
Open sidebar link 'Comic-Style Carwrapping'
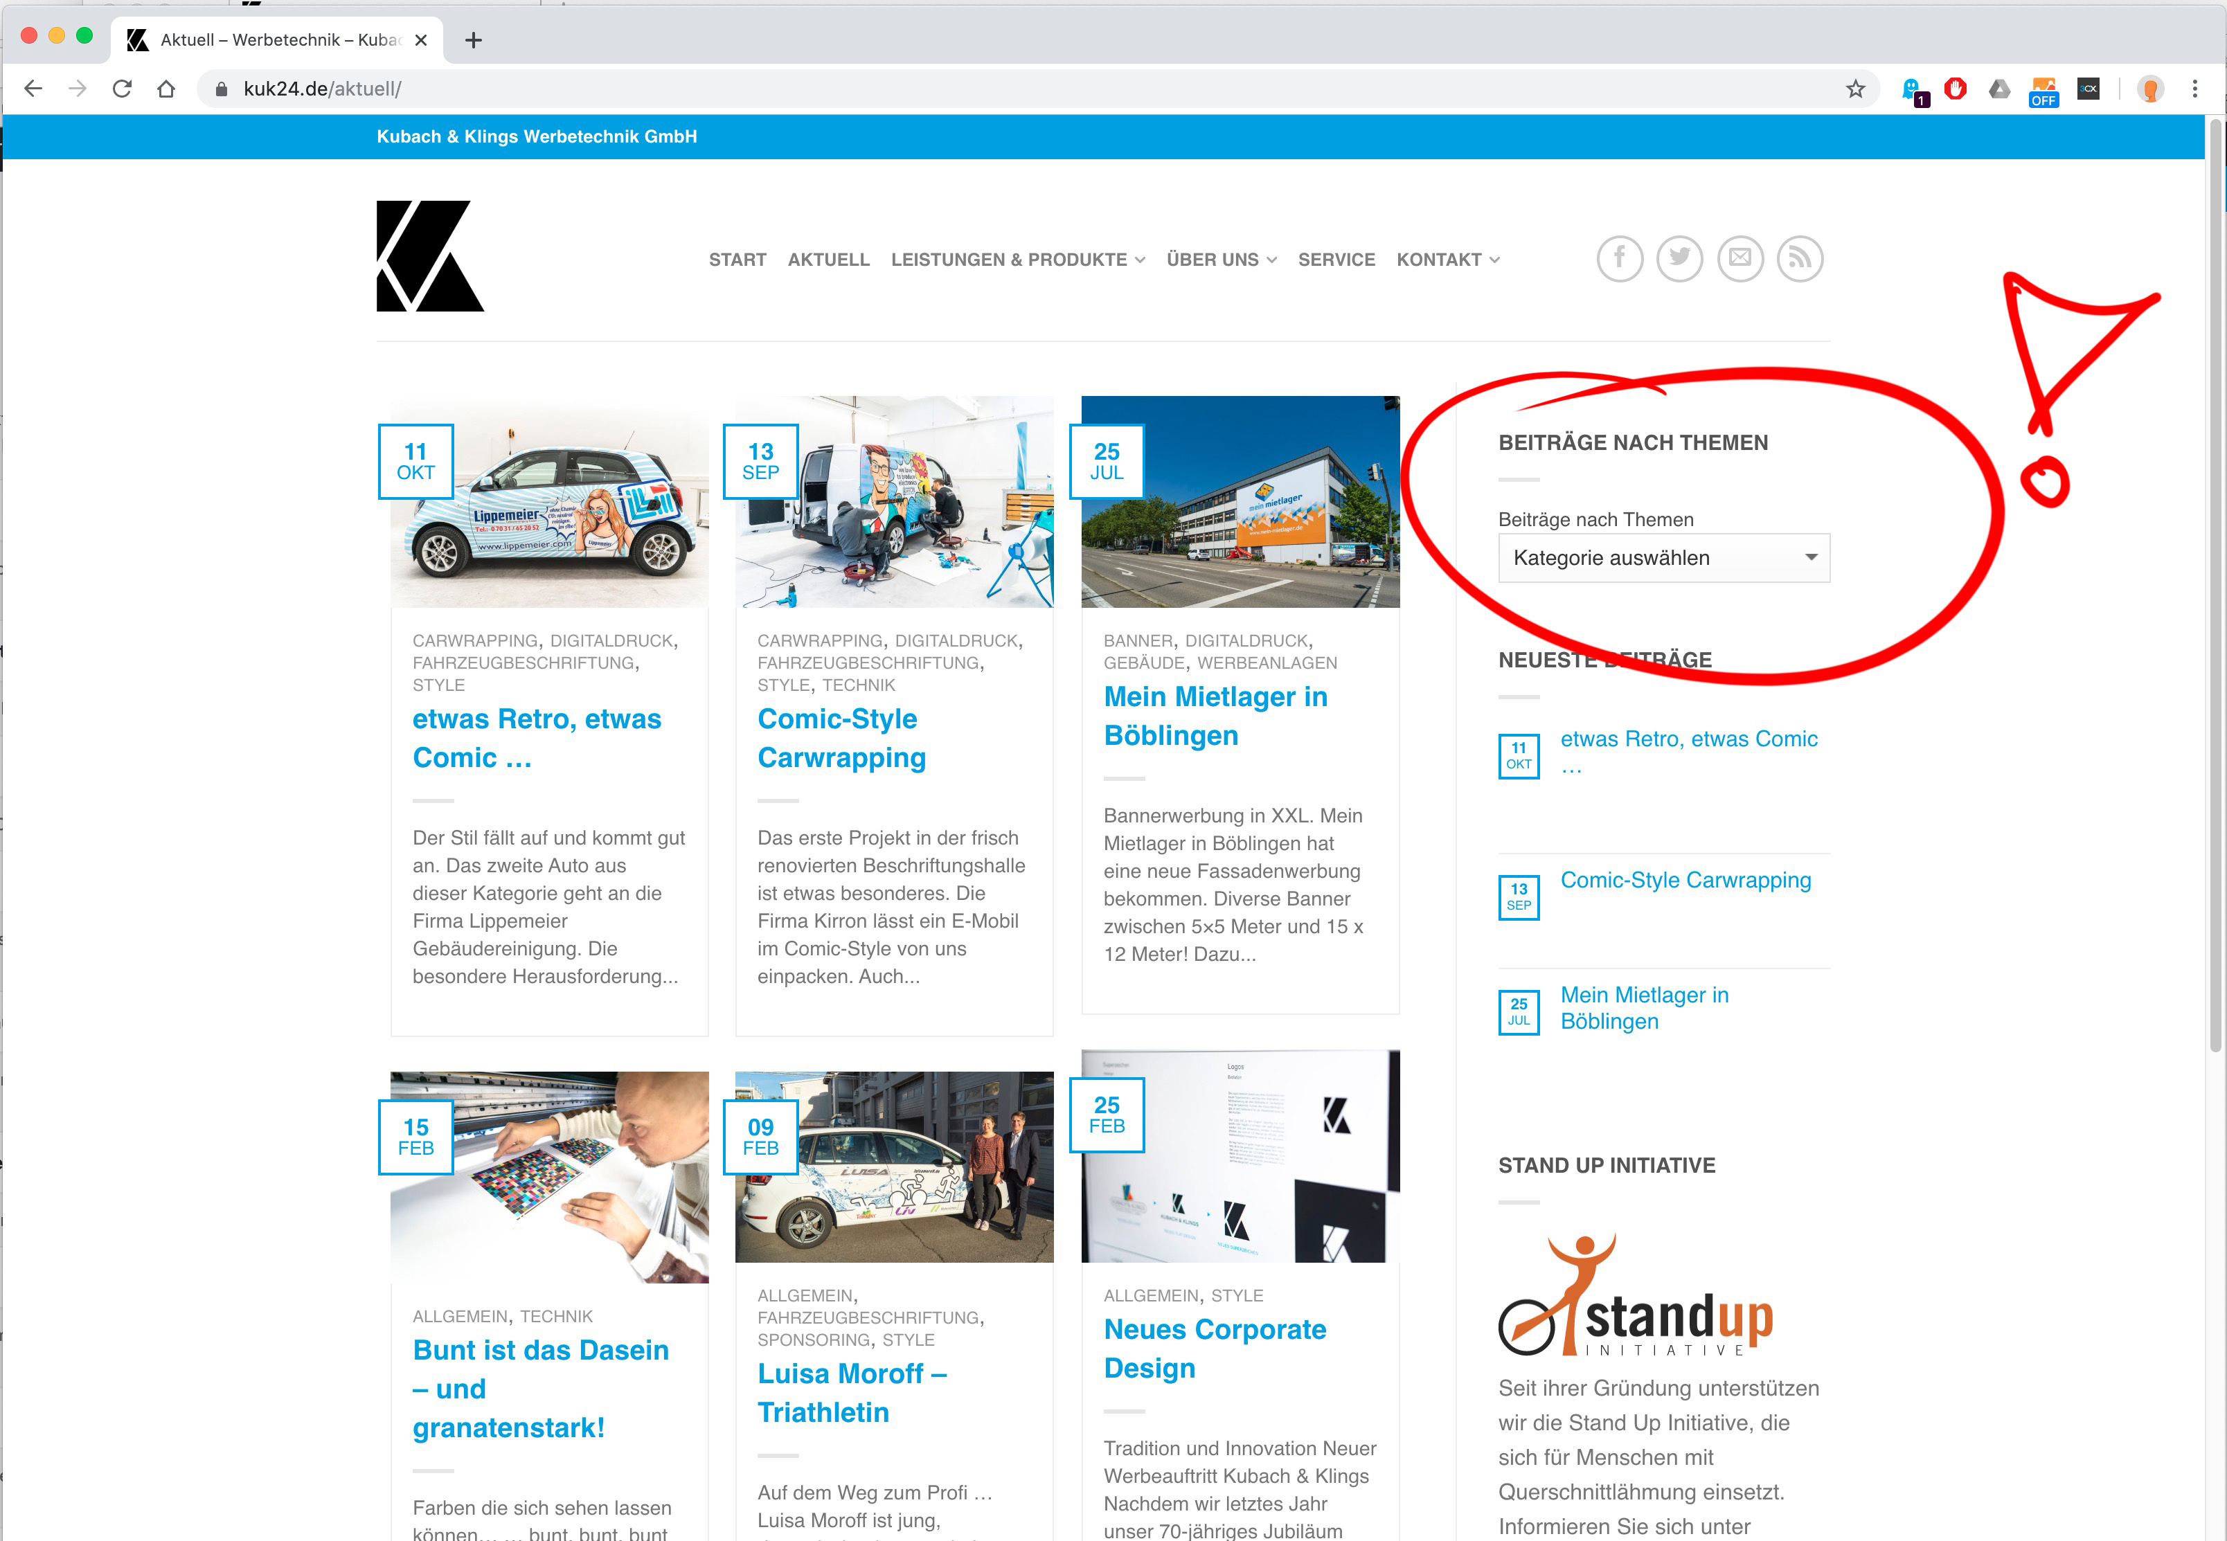pyautogui.click(x=1685, y=880)
